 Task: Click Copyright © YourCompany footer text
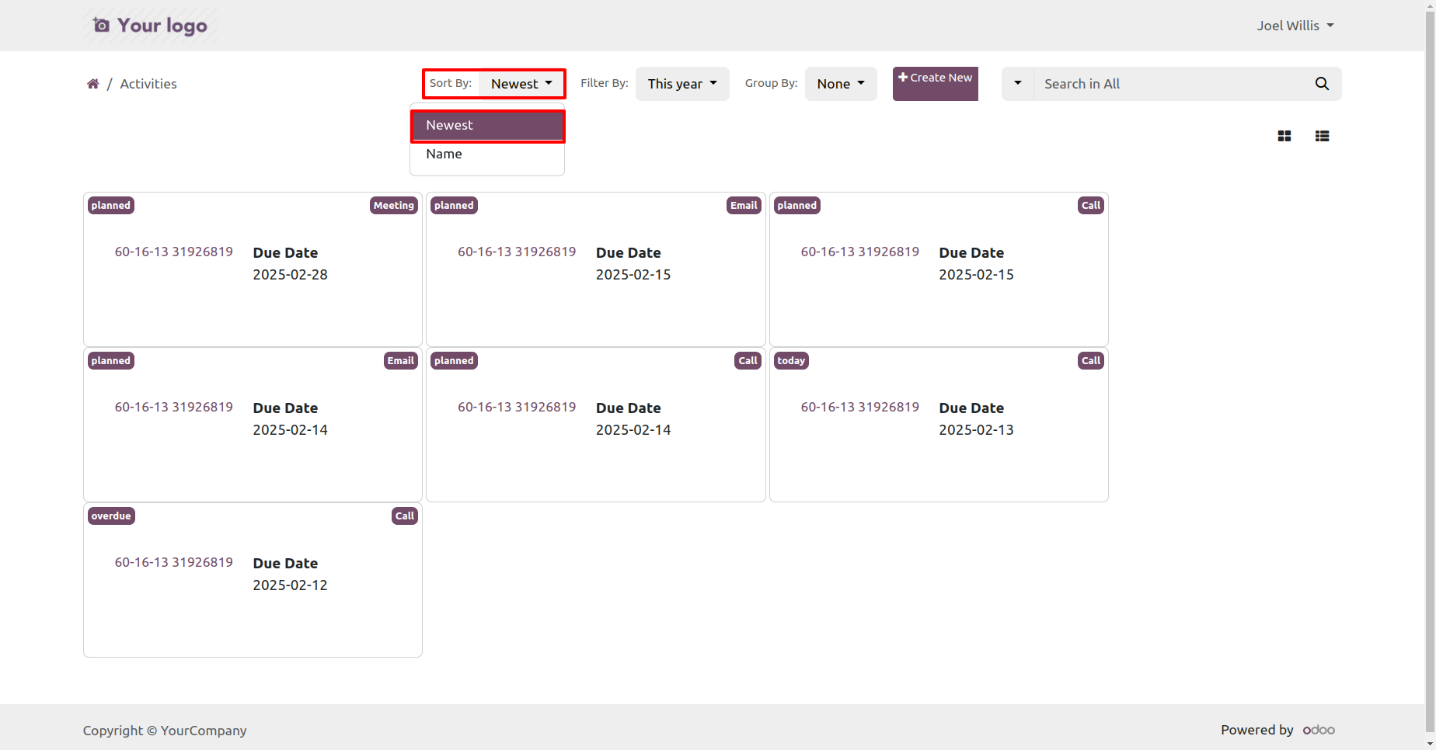tap(165, 731)
